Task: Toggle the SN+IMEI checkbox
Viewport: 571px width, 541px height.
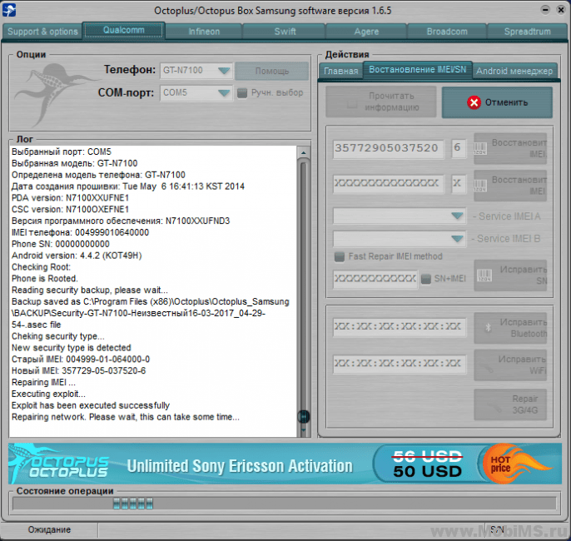Action: click(x=425, y=279)
